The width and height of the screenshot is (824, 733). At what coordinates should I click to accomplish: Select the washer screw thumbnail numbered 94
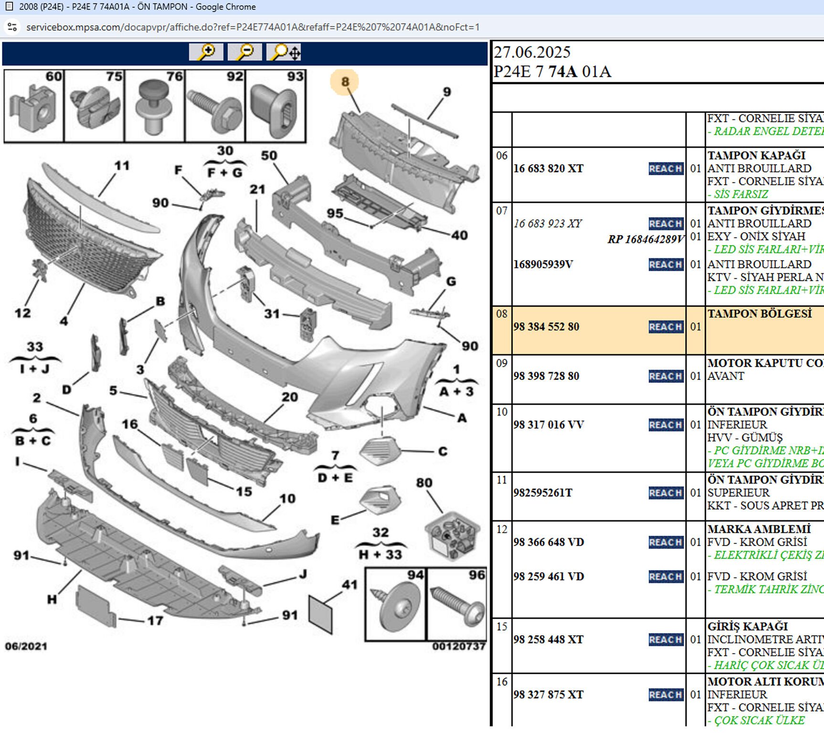(396, 604)
